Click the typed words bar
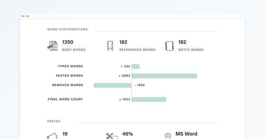Screen dimensions: 265x139 pyautogui.click(x=136, y=66)
